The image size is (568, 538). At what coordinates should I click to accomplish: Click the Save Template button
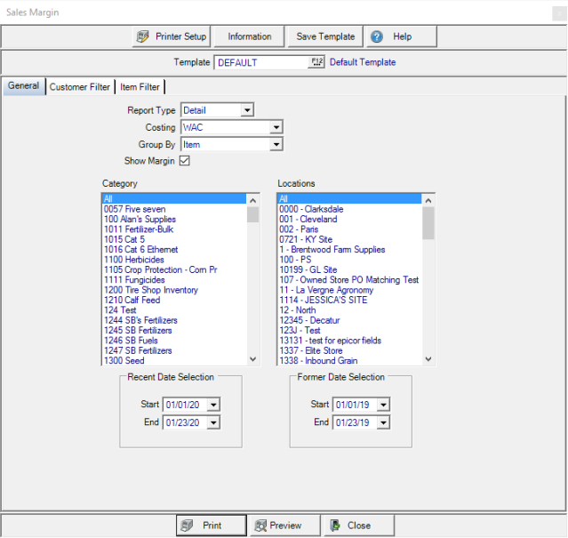325,36
